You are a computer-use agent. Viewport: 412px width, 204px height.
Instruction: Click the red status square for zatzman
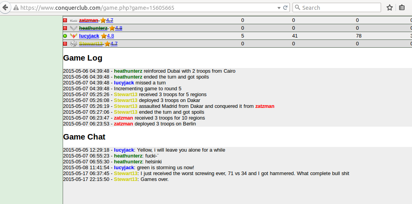point(65,20)
